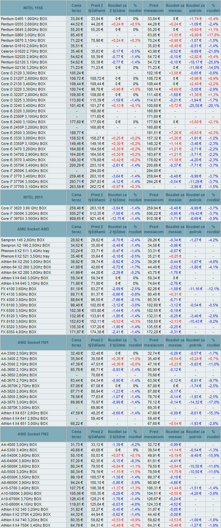This screenshot has height=528, width=221.
Task: Click the -6,03 € two-week difference for A10-6800K
Action: [x=118, y=505]
